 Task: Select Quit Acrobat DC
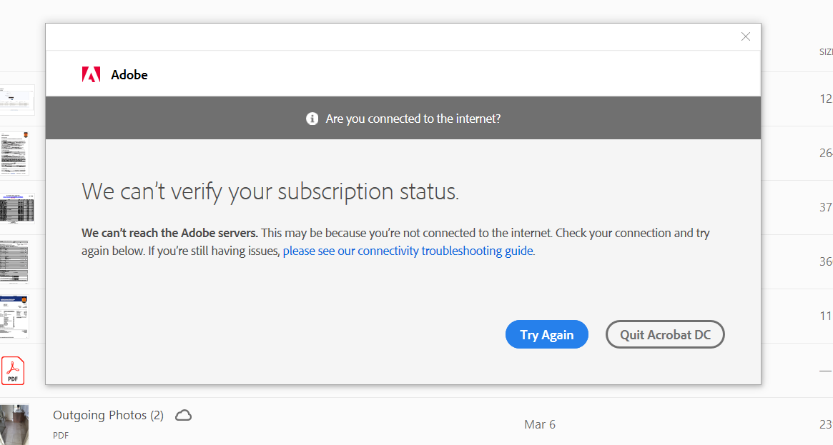tap(664, 334)
